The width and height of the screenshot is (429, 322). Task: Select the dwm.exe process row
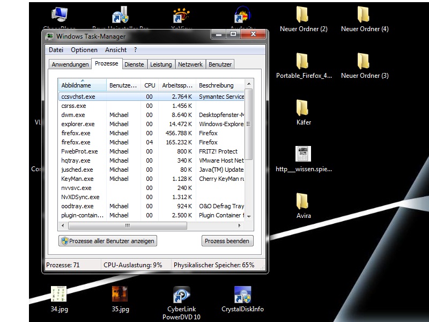(x=151, y=115)
